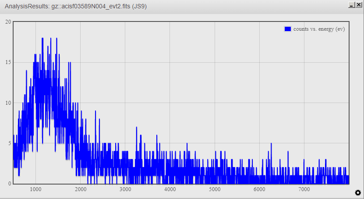Click the x-axis label 4000
Viewport: 364px width, 199px height.
click(x=170, y=189)
